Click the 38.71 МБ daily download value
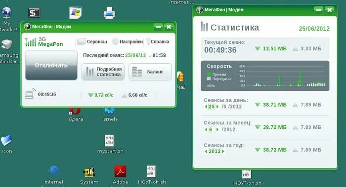Screen dimensions: 346x187 [x=275, y=105]
